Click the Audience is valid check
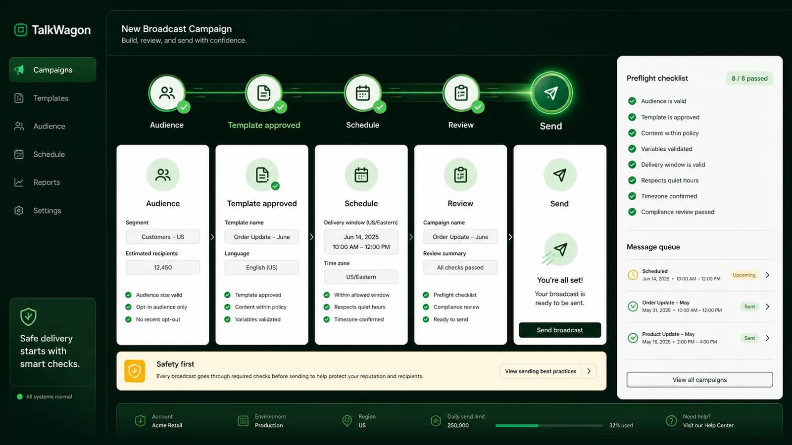The width and height of the screenshot is (792, 445). click(x=632, y=101)
